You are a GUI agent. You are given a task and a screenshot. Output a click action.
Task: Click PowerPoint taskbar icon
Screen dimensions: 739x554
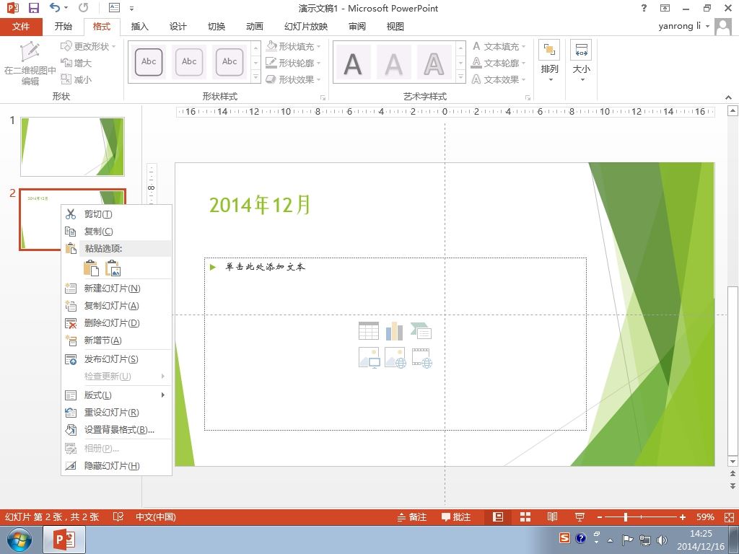click(64, 540)
